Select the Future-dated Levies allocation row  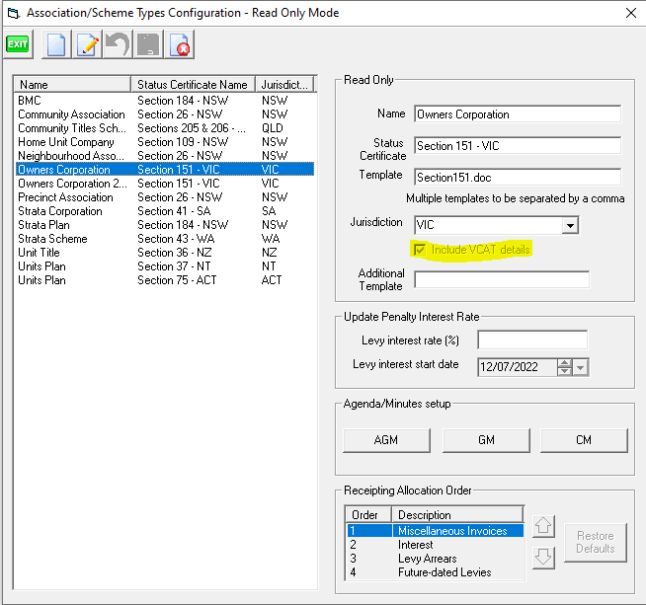435,572
